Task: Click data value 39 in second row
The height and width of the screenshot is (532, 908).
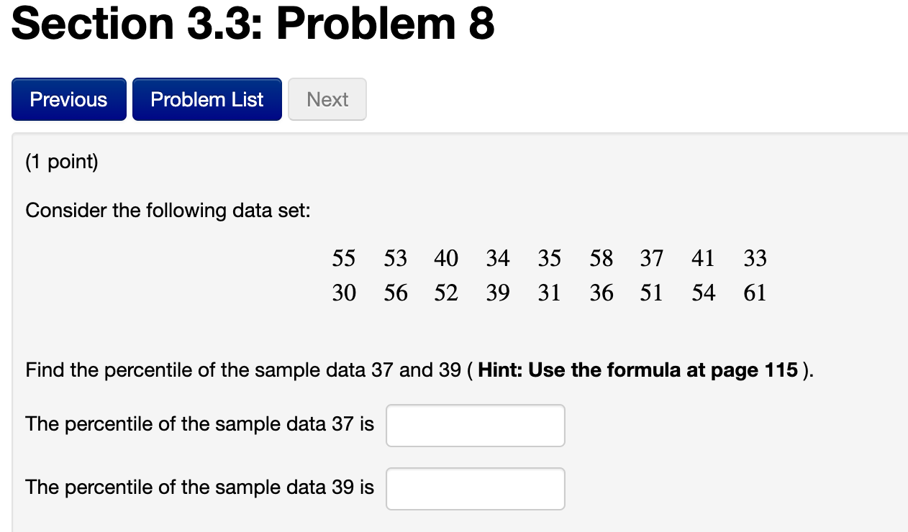Action: [x=498, y=293]
